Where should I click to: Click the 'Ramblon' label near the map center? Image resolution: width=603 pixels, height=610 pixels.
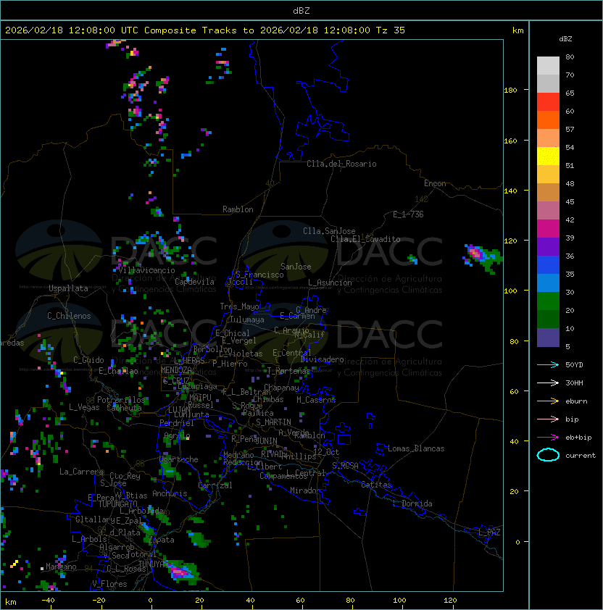pos(238,209)
